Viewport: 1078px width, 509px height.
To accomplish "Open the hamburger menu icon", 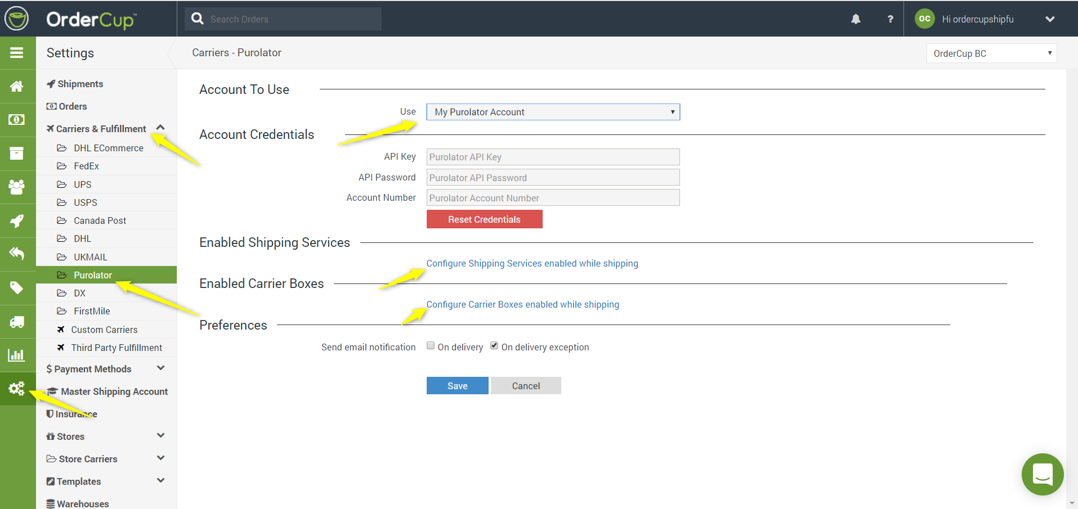I will tap(17, 53).
